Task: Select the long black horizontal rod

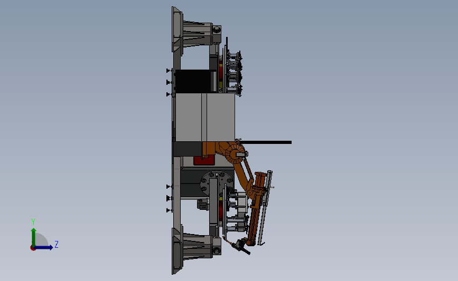Action: tap(266, 142)
